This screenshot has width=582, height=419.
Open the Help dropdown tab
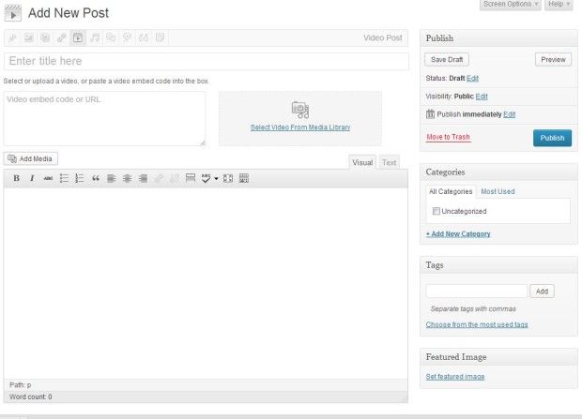point(557,5)
